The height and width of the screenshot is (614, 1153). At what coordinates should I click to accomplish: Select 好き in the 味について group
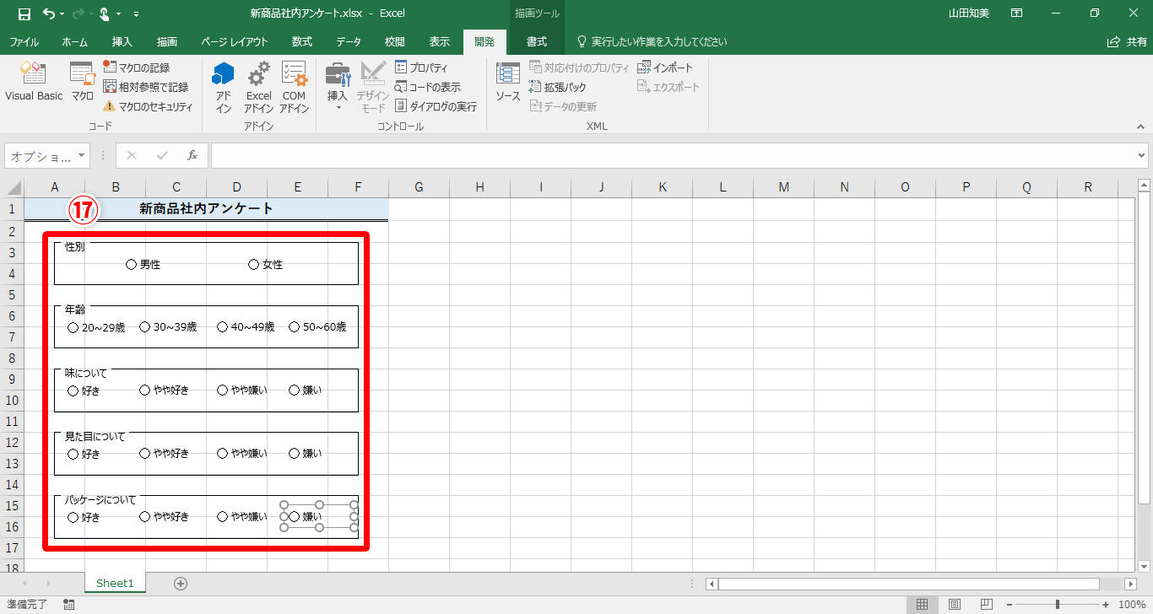(x=84, y=390)
